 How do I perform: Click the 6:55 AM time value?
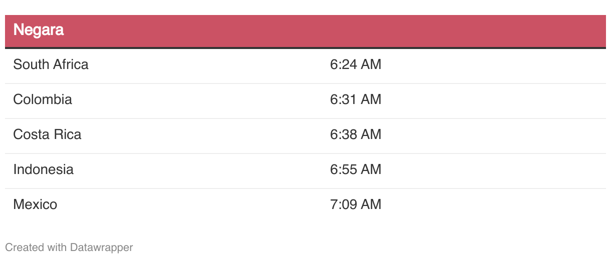pyautogui.click(x=356, y=169)
